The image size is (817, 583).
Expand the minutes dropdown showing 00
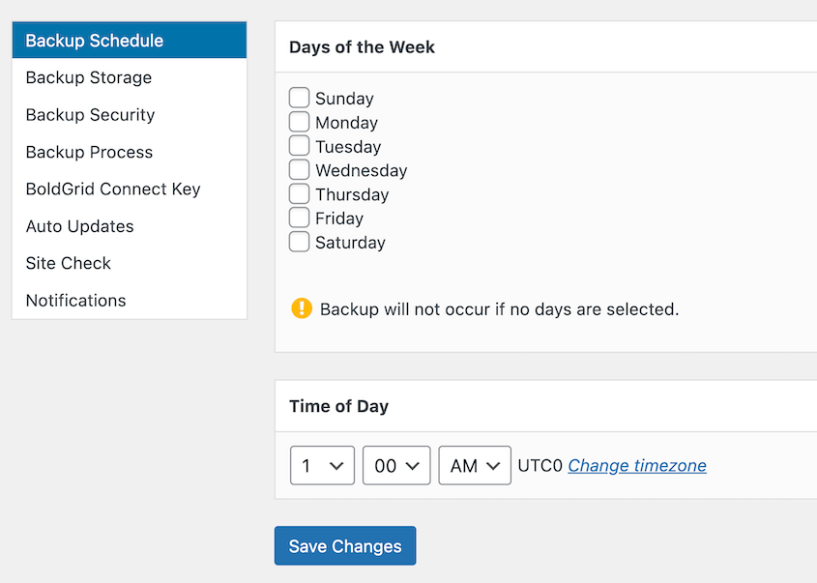click(x=396, y=465)
